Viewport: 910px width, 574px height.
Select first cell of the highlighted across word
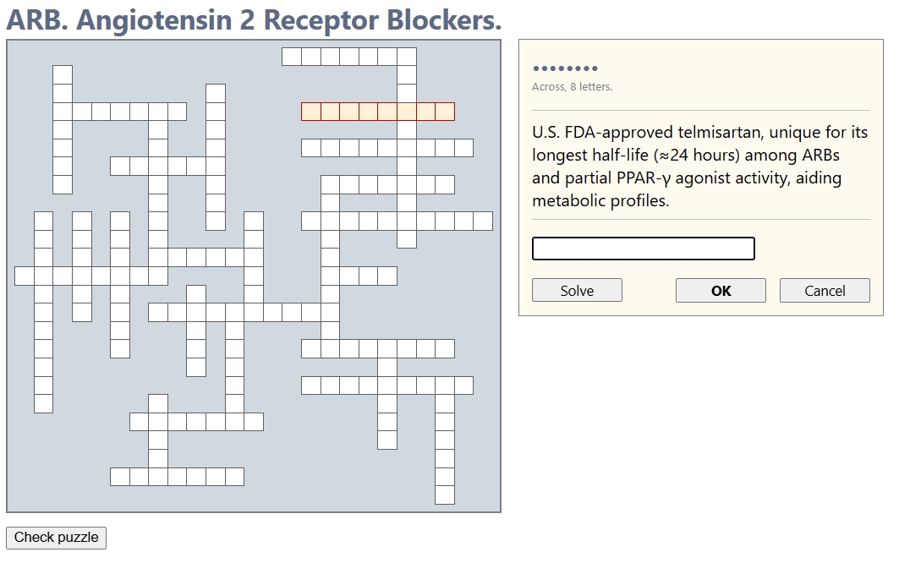[x=311, y=112]
